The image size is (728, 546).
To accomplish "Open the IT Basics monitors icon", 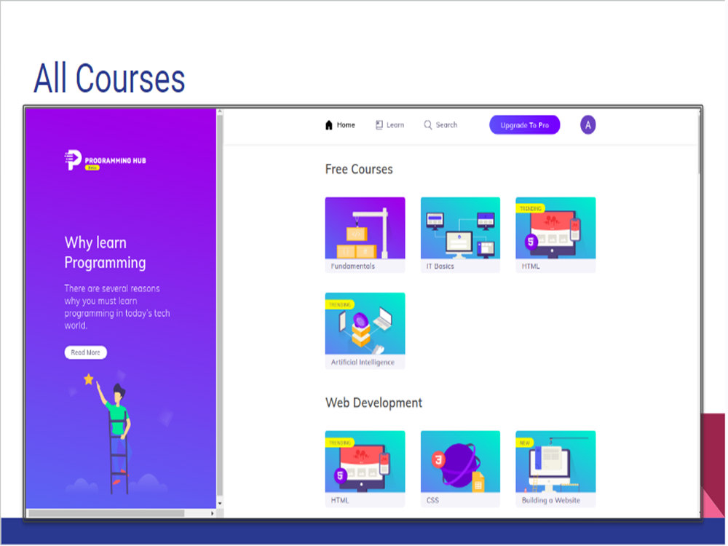I will coord(460,229).
